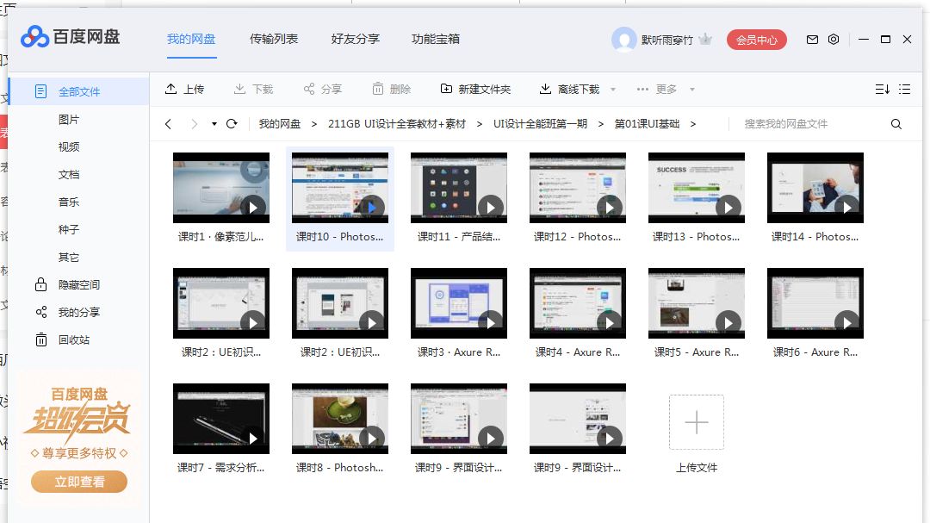
Task: Switch to list view icon
Action: 904,89
